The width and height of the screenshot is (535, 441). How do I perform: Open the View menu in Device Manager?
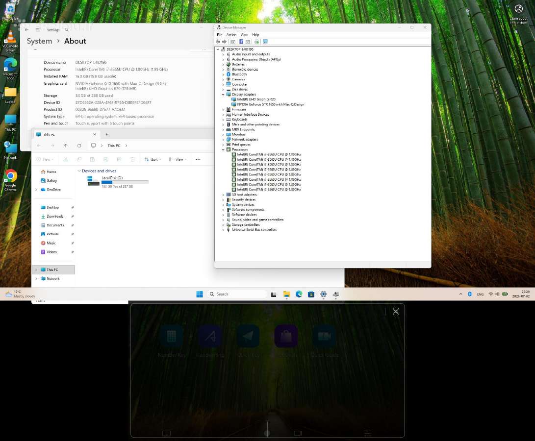pos(244,35)
